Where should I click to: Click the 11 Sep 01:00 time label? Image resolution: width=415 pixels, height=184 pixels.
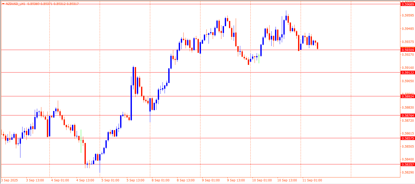tap(312, 180)
